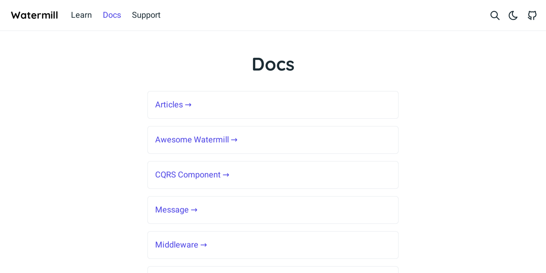This screenshot has width=546, height=273.
Task: Open the Awesome Watermill page
Action: coord(192,140)
